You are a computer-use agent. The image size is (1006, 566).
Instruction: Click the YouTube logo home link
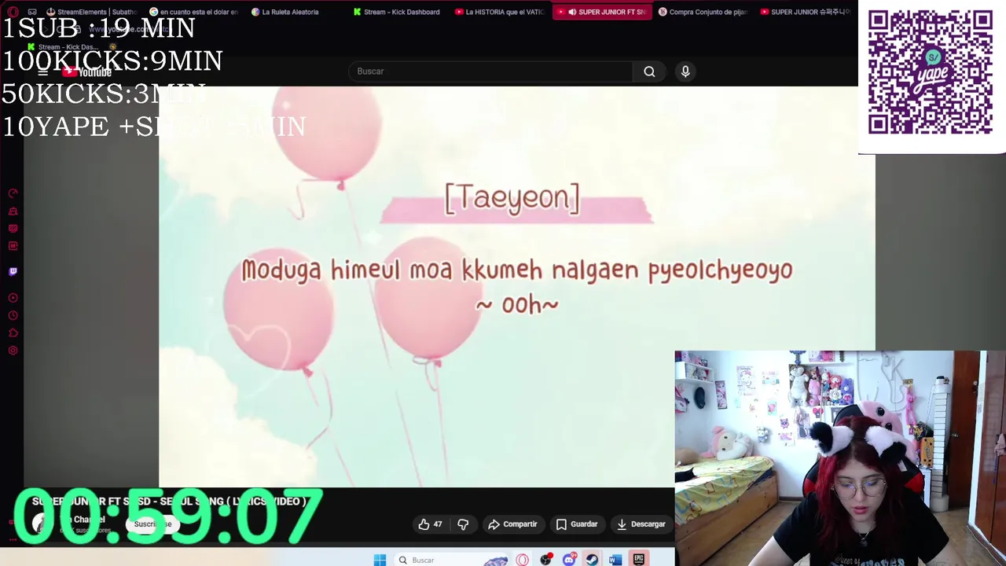[x=86, y=72]
